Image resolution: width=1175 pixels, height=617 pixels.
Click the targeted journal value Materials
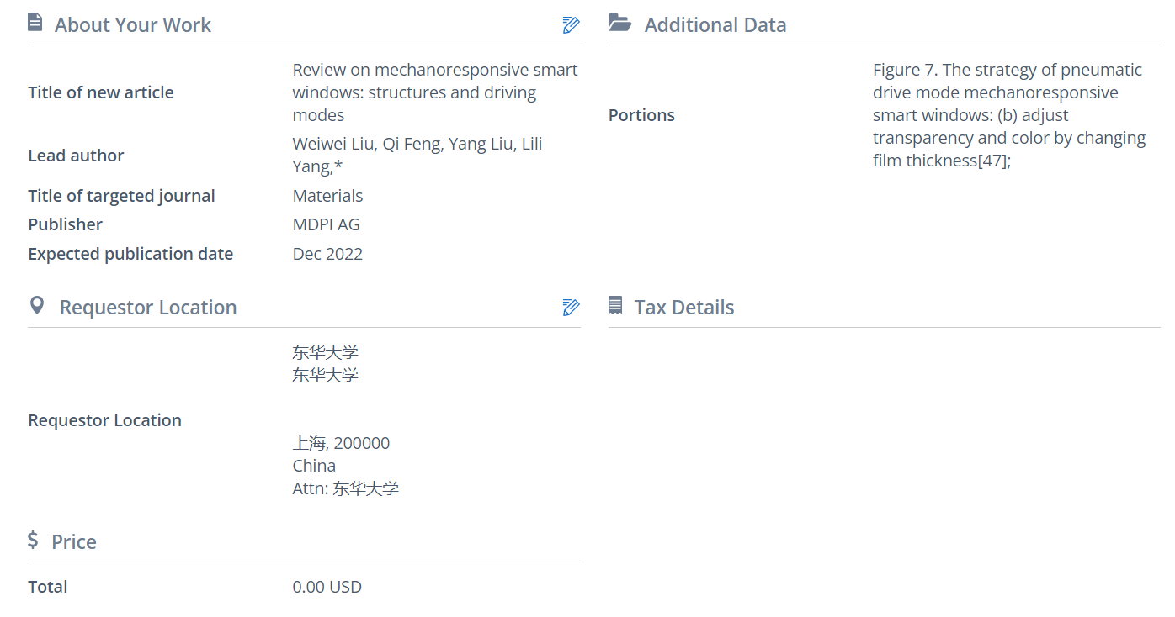(x=328, y=196)
